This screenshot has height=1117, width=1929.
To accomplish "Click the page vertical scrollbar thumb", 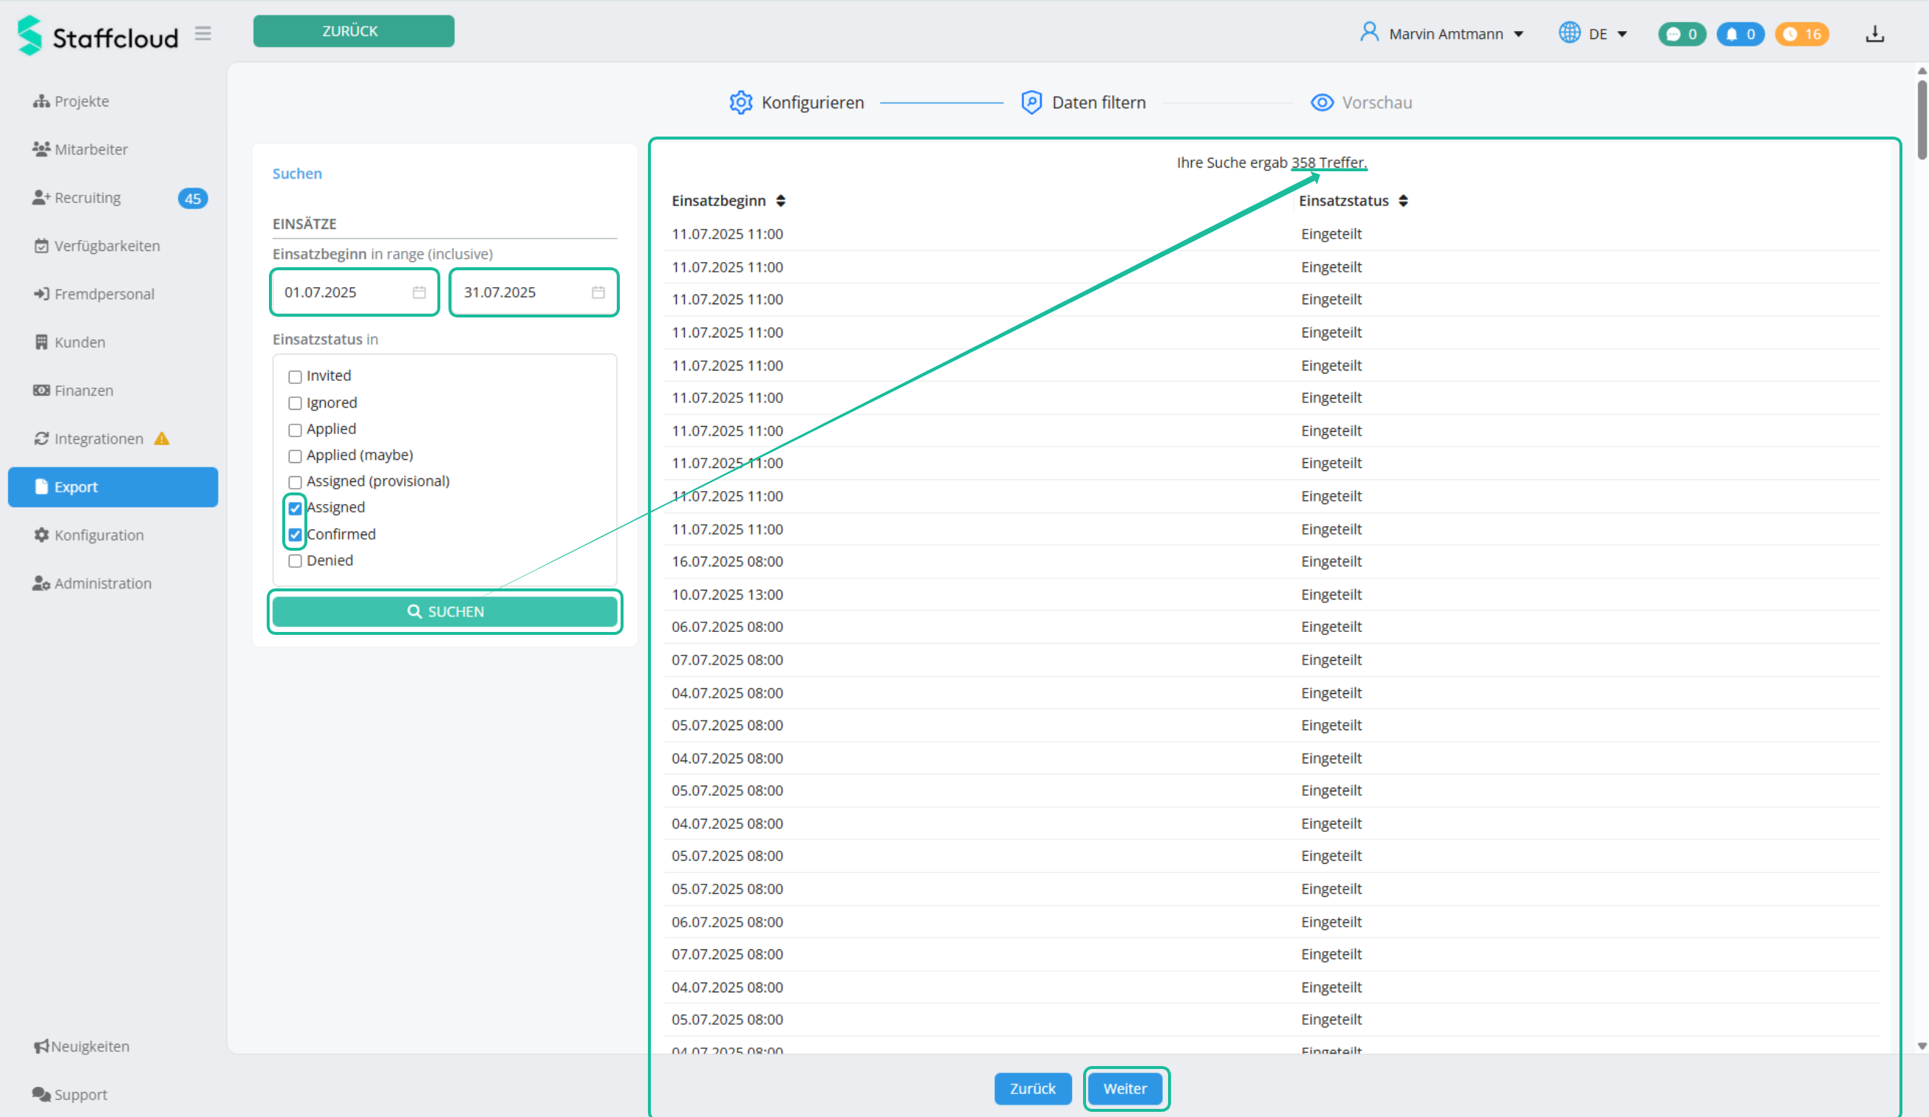I will 1922,119.
